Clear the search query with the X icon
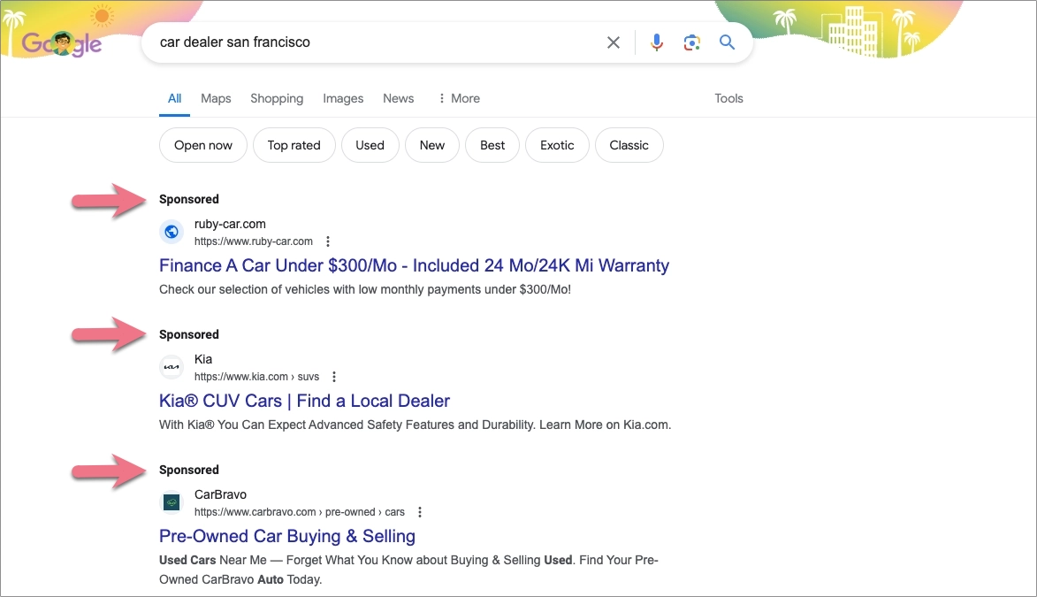 (613, 42)
